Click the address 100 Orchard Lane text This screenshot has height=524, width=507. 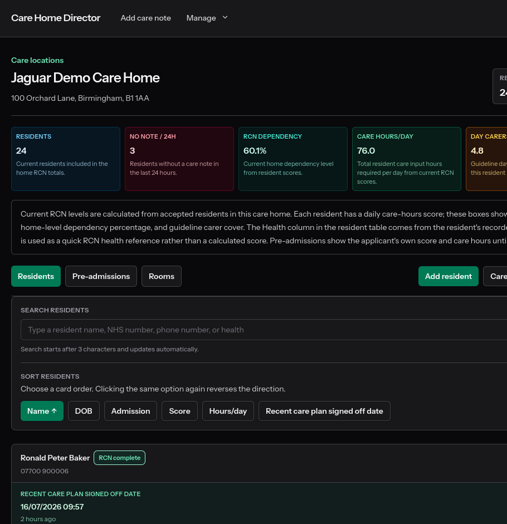[x=80, y=98]
